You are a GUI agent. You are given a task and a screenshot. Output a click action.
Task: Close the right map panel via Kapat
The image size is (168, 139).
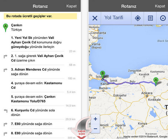pyautogui.click(x=160, y=6)
